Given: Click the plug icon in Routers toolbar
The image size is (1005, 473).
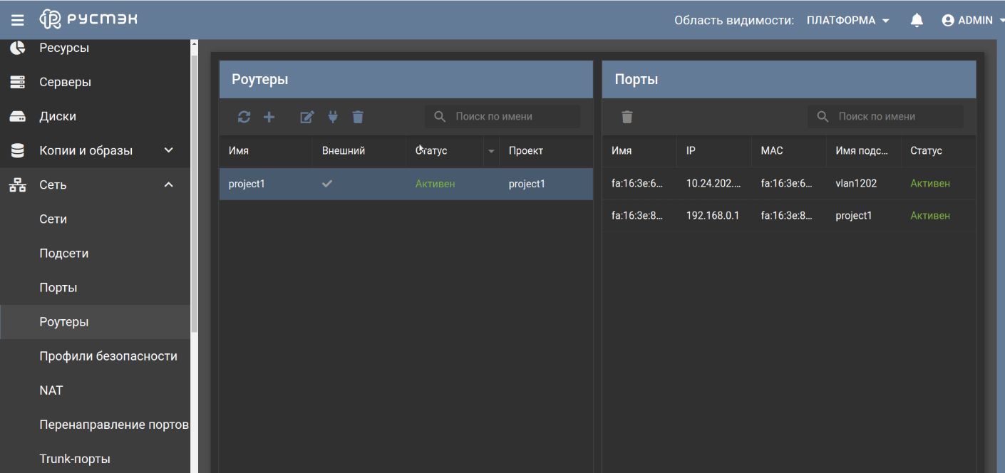Looking at the screenshot, I should coord(332,117).
